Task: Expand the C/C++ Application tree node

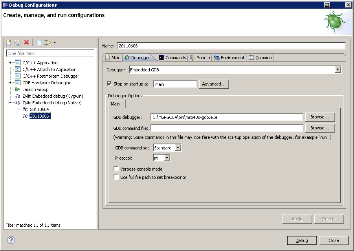Action: 11,63
